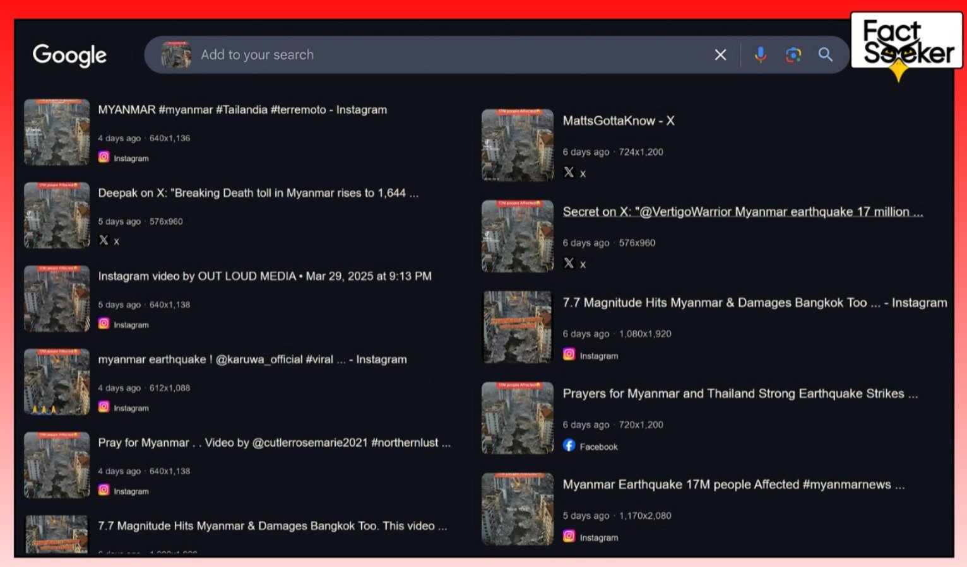Click thumbnail of @karuwa_official result
The image size is (967, 567).
pyautogui.click(x=57, y=382)
